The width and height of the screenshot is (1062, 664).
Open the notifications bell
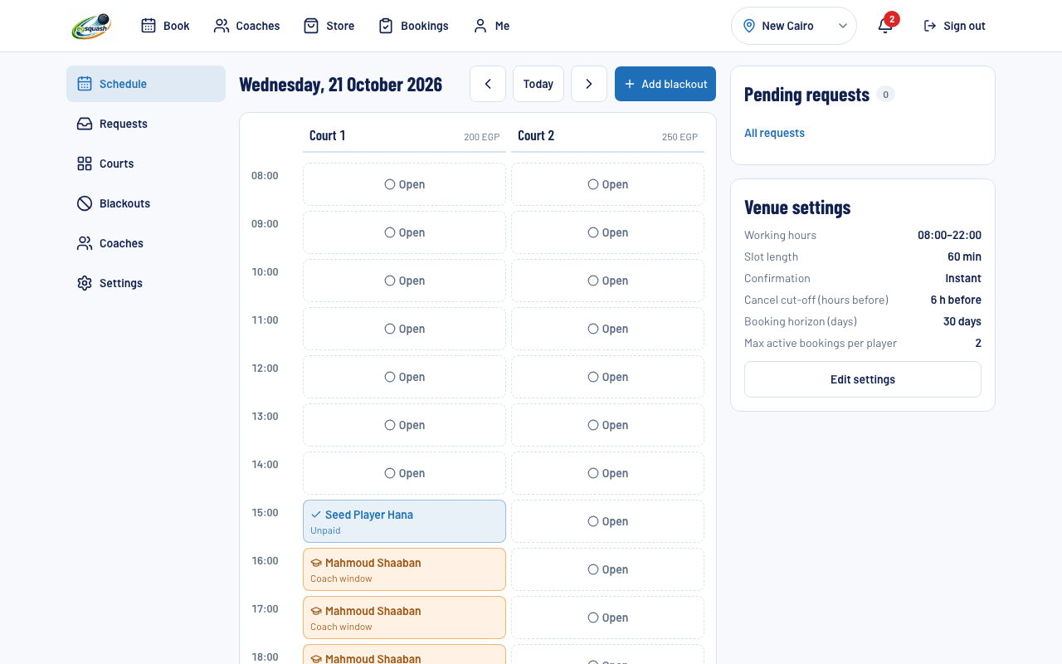885,26
